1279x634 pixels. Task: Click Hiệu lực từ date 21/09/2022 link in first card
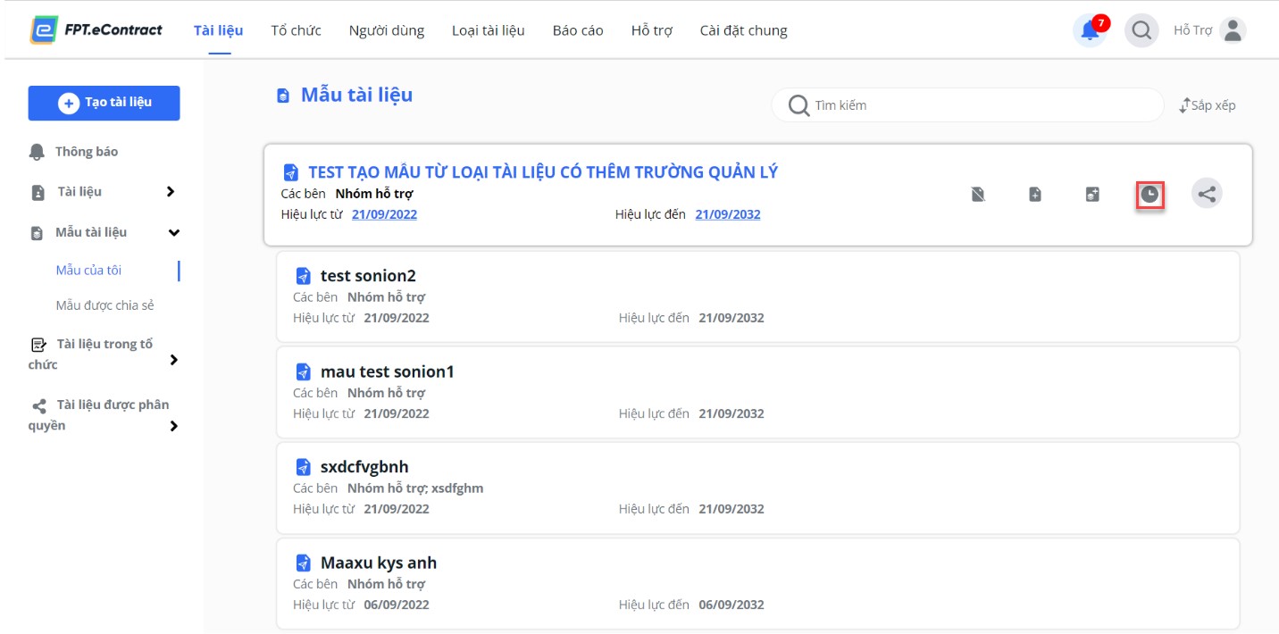click(385, 214)
